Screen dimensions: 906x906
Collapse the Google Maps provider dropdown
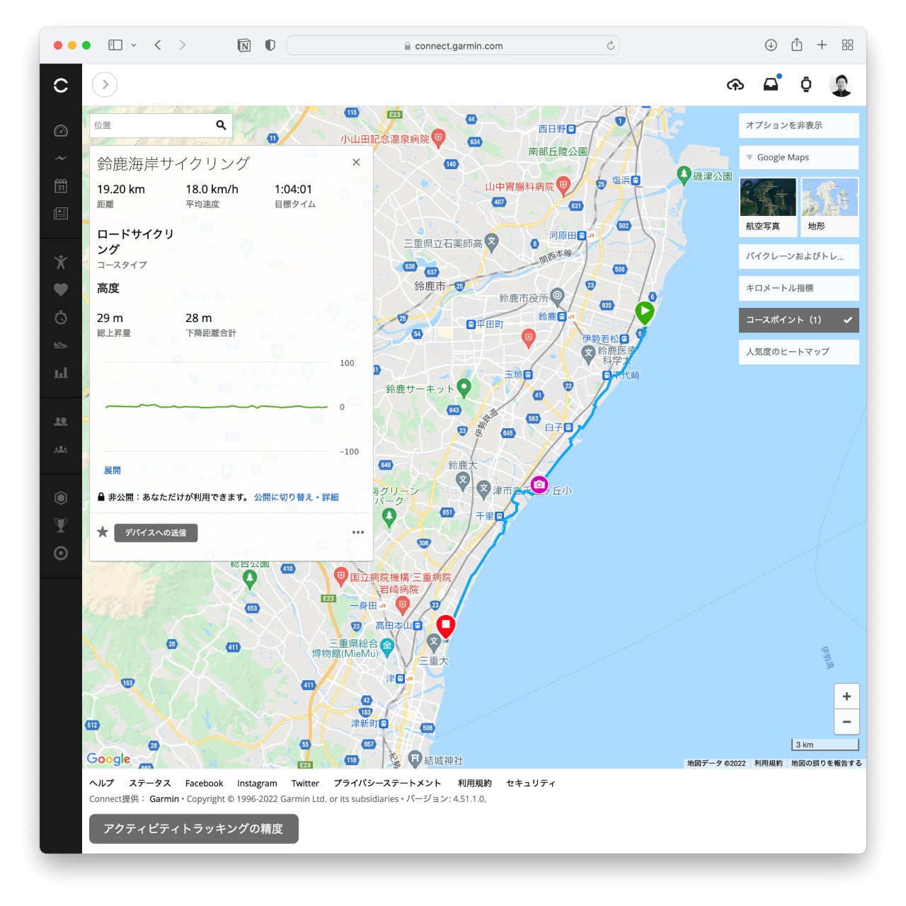(798, 157)
